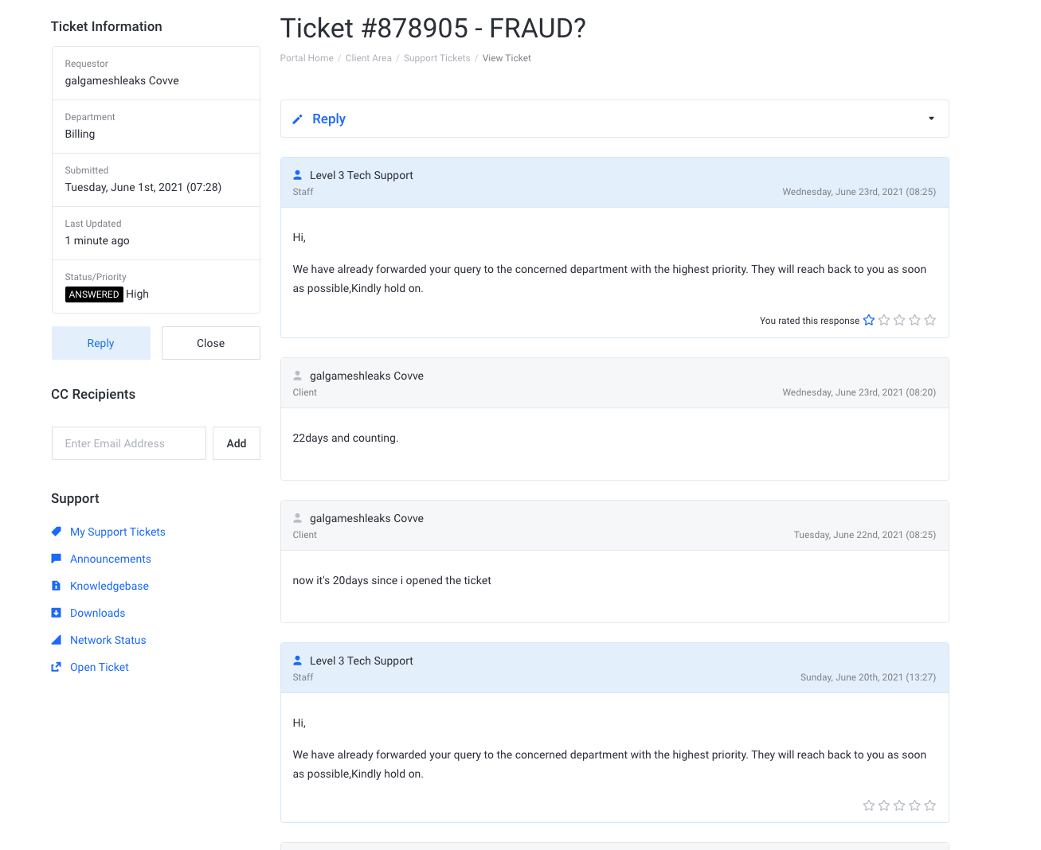
Task: Go to Portal Home breadcrumb
Action: (307, 58)
